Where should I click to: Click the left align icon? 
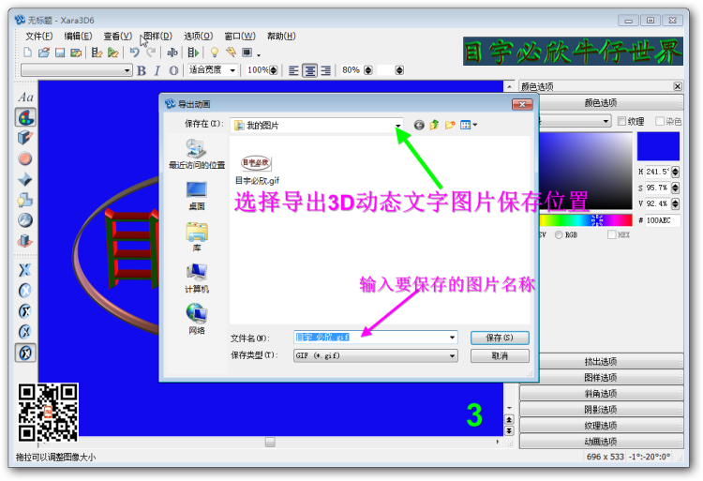click(293, 70)
